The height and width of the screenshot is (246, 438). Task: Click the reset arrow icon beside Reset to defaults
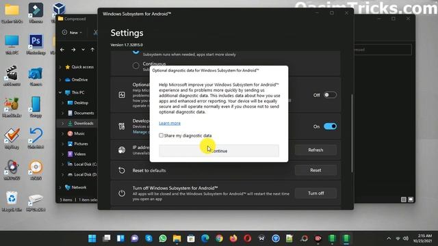coord(122,170)
